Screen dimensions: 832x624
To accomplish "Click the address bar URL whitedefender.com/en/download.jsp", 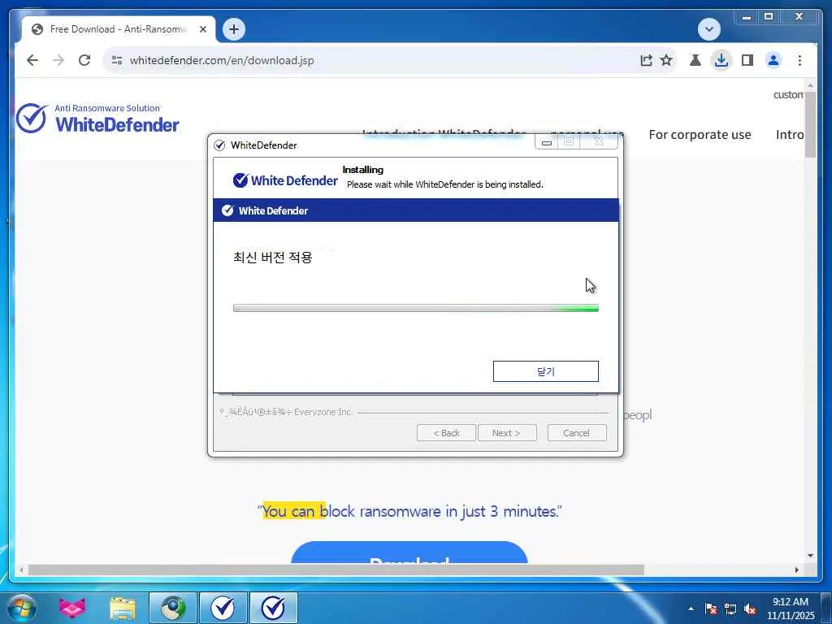I will coord(222,60).
